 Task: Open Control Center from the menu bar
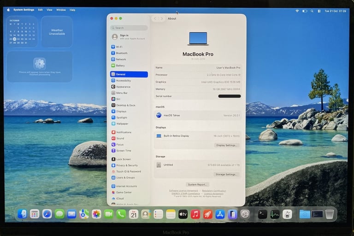tap(319, 11)
